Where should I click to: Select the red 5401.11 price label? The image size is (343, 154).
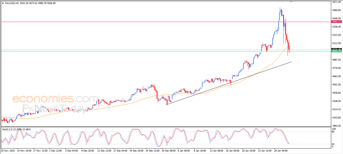point(336,22)
